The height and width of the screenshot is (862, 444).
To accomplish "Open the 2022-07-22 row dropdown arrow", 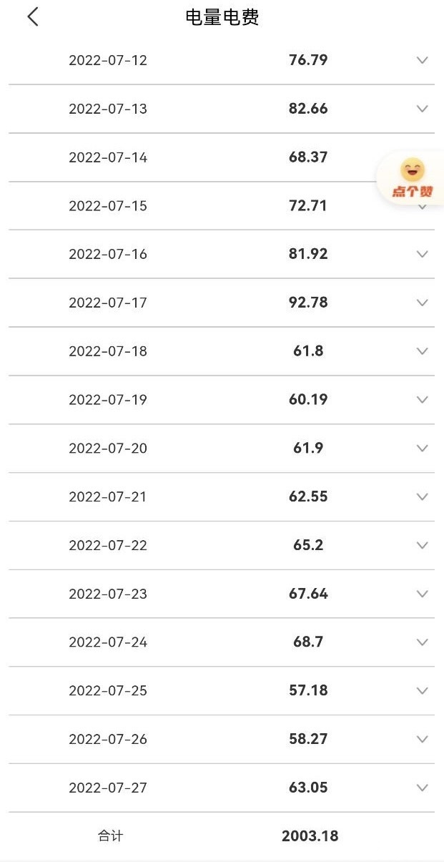I will (422, 545).
